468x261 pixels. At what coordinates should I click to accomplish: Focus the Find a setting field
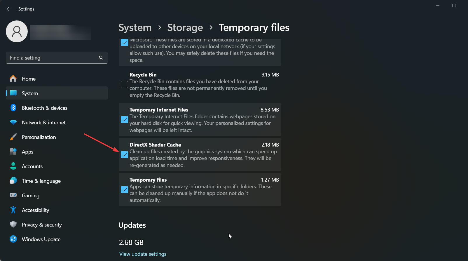(x=53, y=58)
